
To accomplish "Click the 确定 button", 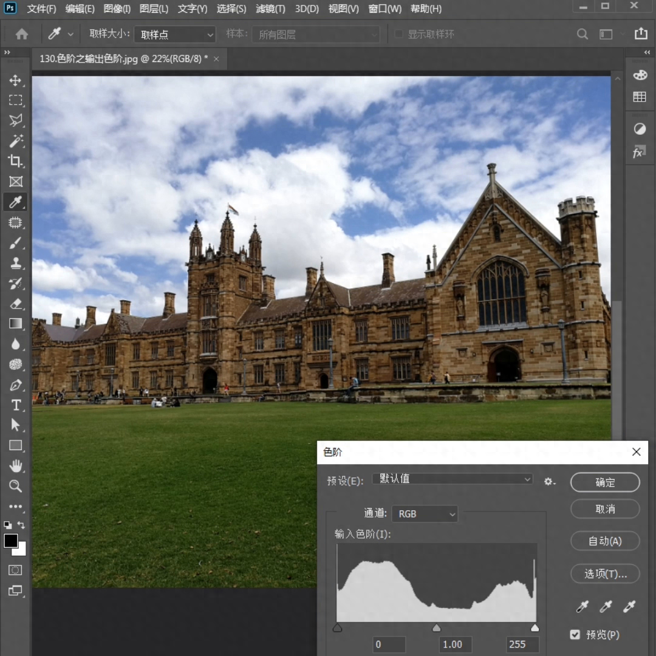I will coord(605,482).
